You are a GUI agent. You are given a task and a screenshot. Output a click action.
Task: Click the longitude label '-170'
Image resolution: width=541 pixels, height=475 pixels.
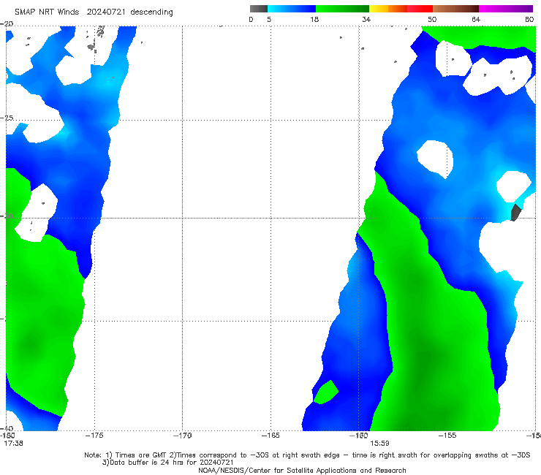point(183,436)
